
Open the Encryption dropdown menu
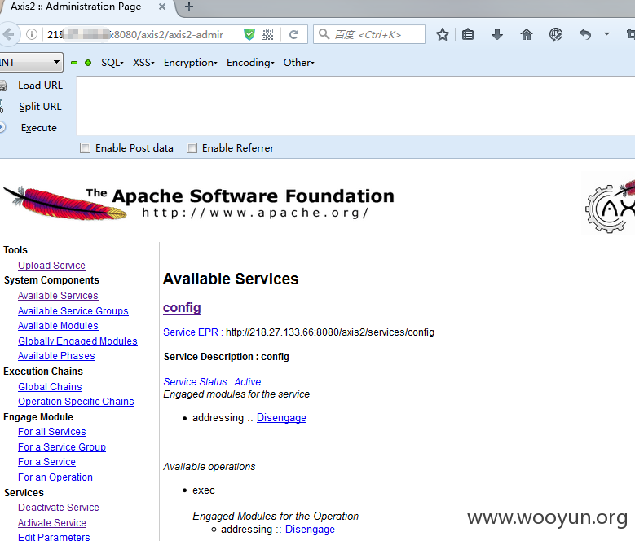[191, 63]
